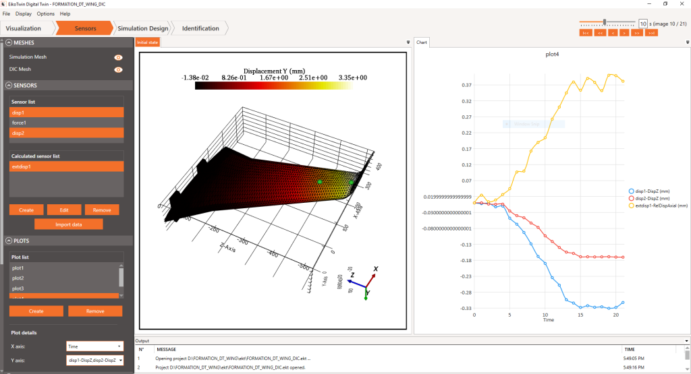Open the Help menu
Viewport: 691px width, 374px height.
65,13
